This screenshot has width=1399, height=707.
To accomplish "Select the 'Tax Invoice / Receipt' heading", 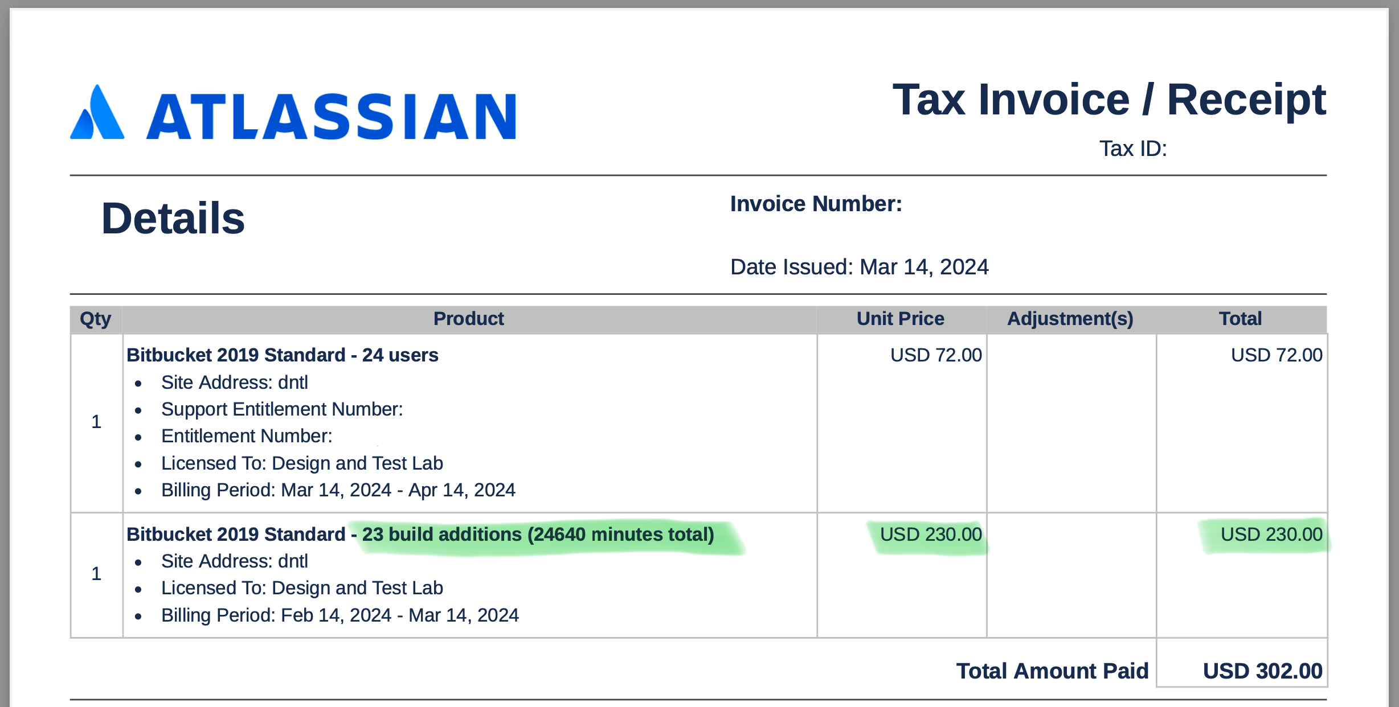I will (x=1109, y=100).
